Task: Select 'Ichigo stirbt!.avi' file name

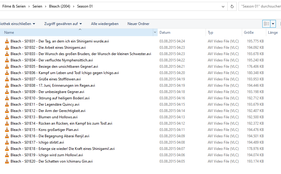Action: pos(51,142)
